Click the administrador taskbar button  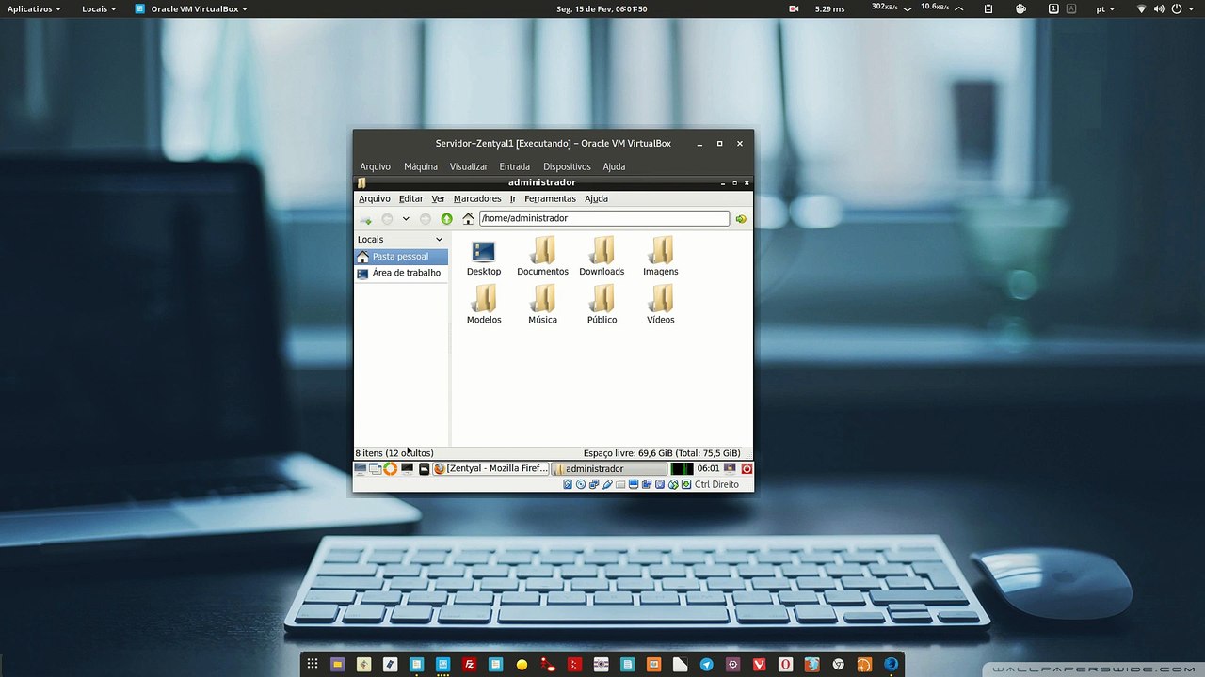(609, 468)
